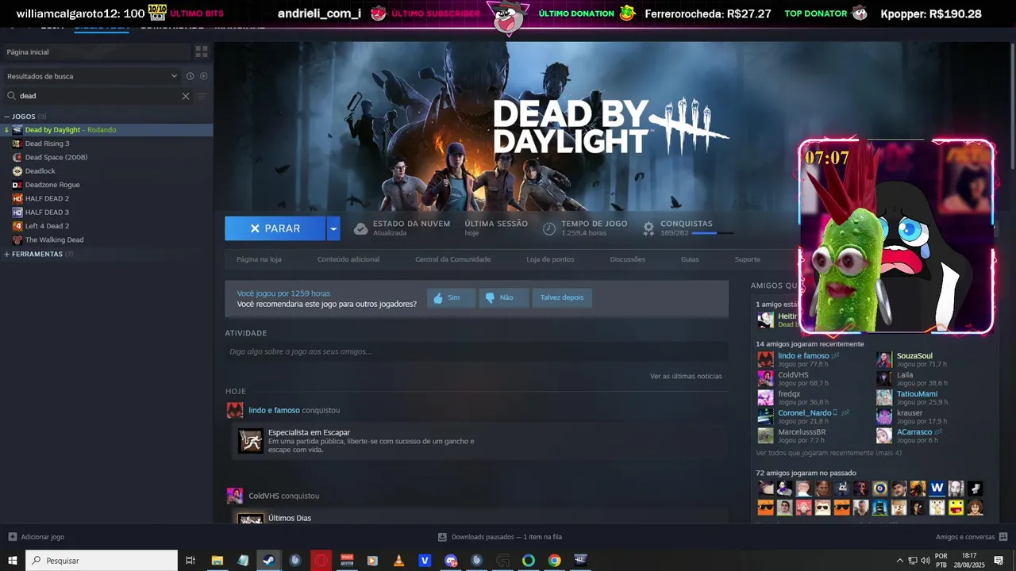Click Ver todos que jogaram recentemente link
The width and height of the screenshot is (1016, 571).
pos(829,453)
